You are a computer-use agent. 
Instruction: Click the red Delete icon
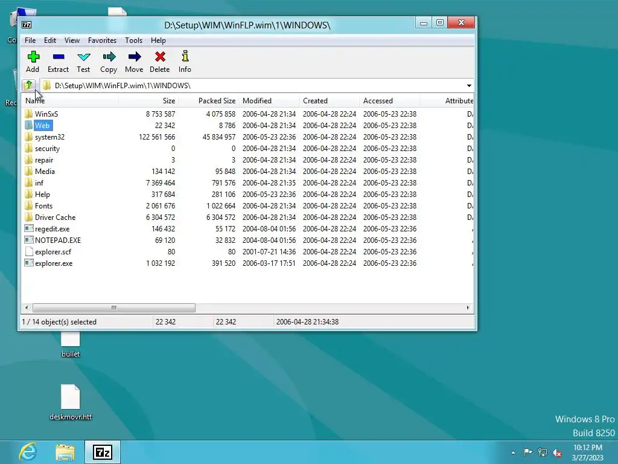(159, 57)
